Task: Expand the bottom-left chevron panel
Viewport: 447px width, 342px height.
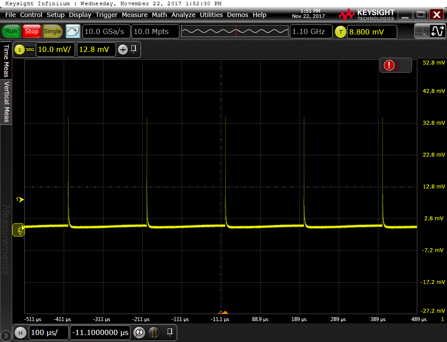Action: pos(6,335)
